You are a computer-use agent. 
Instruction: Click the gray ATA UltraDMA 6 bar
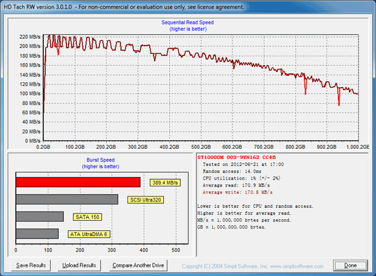point(36,233)
